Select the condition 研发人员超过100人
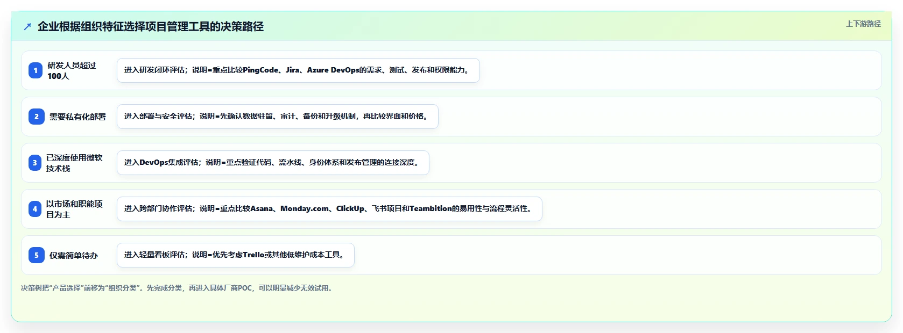The height and width of the screenshot is (333, 903). [x=72, y=70]
